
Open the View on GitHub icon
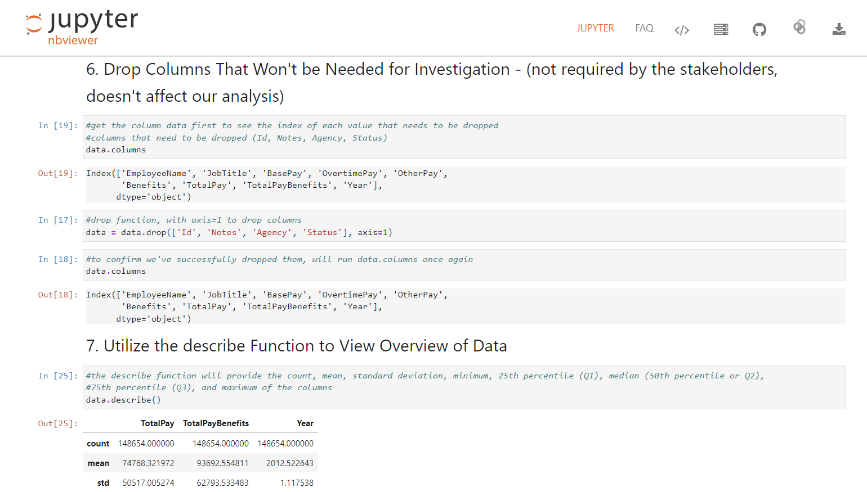(x=759, y=29)
